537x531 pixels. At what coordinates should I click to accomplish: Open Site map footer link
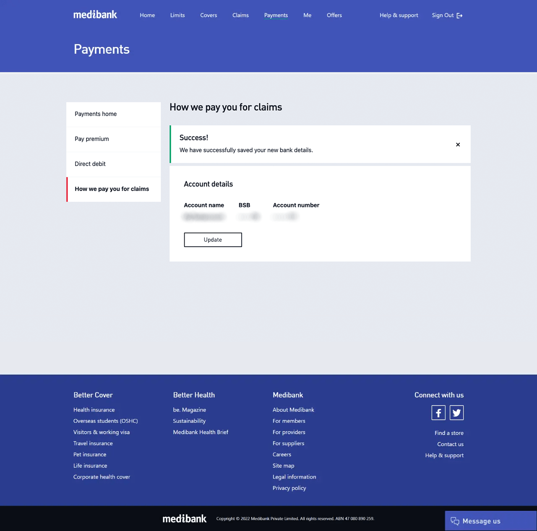pyautogui.click(x=284, y=466)
